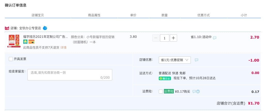This screenshot has width=264, height=111.
Task: Enable the 开具发票 checkbox
Action: tap(11, 59)
